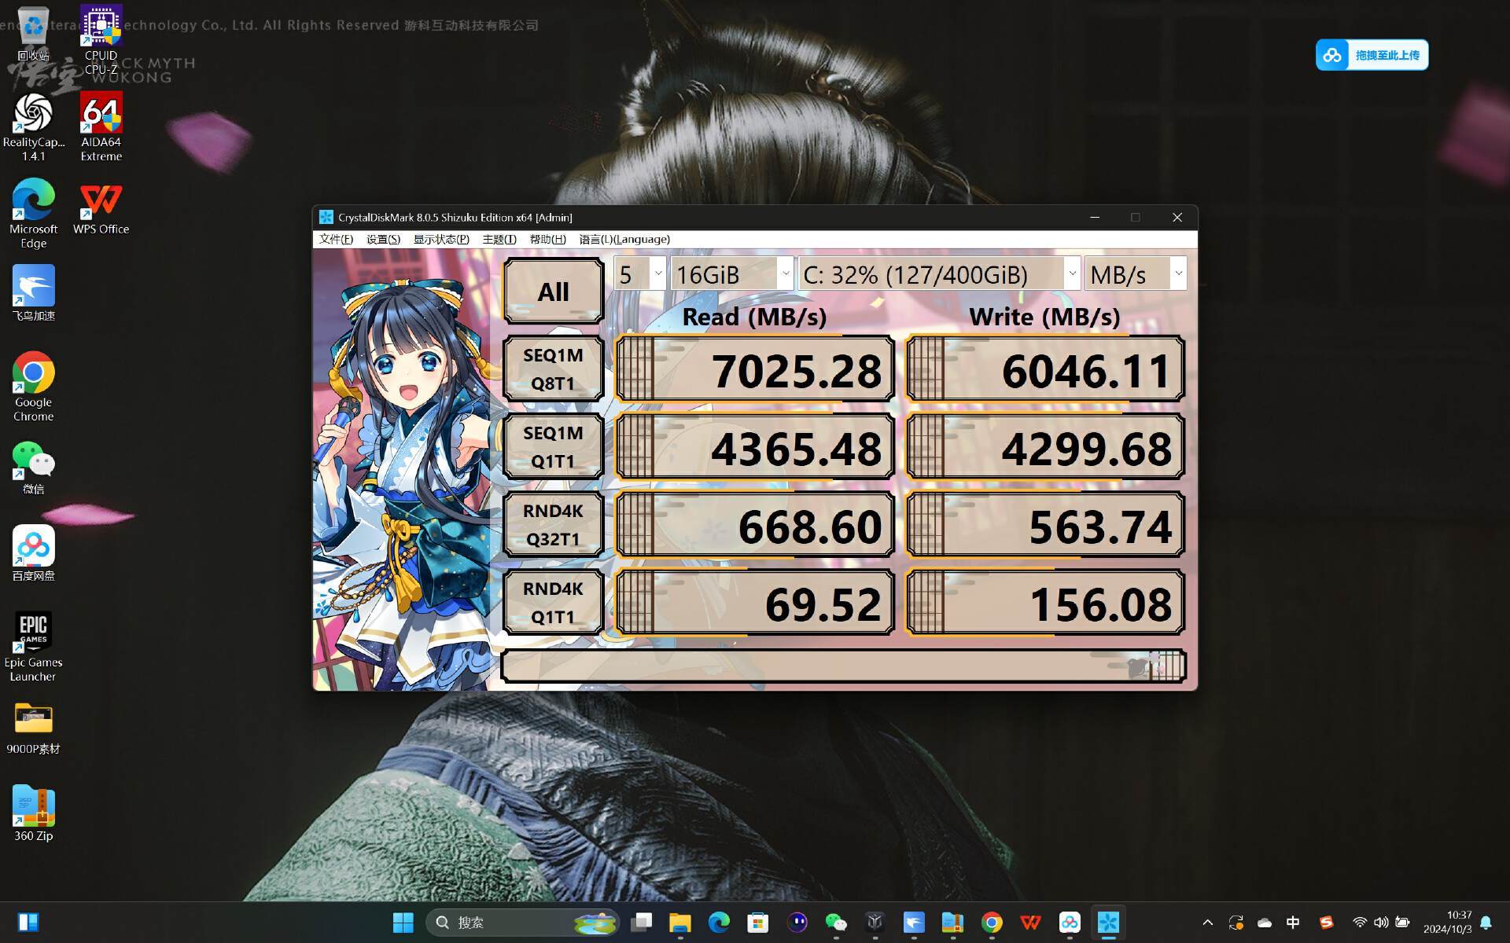1510x943 pixels.
Task: Run the RND4K Q32T1 test button
Action: (553, 524)
